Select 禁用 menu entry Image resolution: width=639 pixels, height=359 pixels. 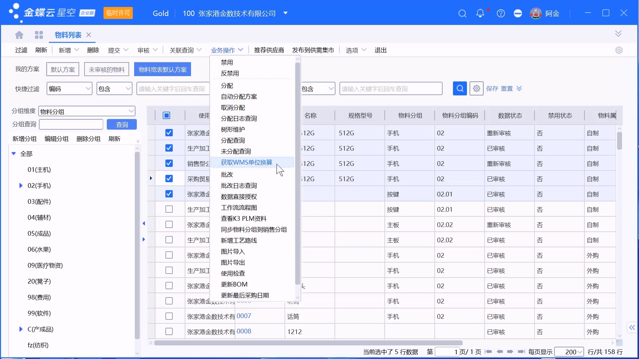tap(227, 62)
